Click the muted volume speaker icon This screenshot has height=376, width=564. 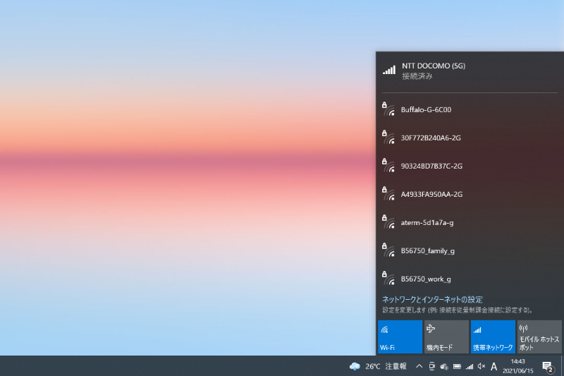pyautogui.click(x=482, y=366)
